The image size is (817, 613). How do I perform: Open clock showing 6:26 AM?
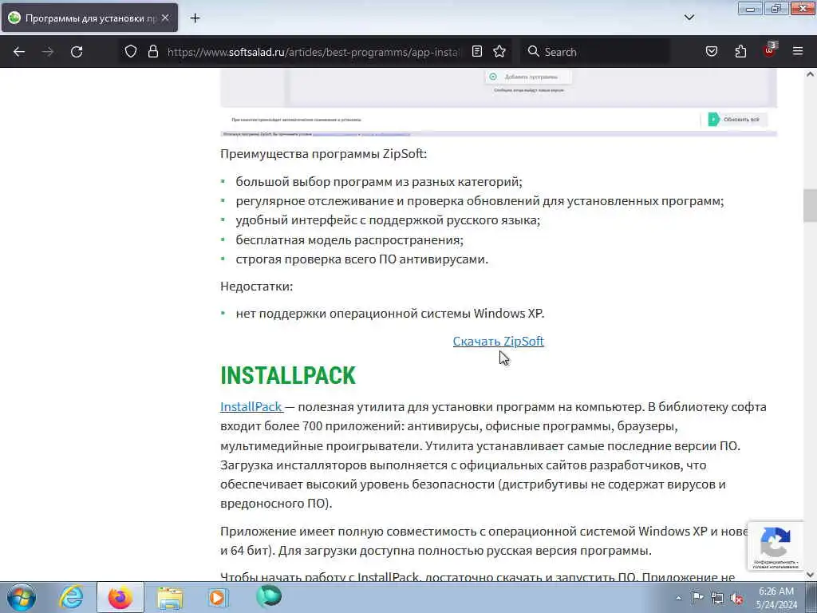[776, 598]
